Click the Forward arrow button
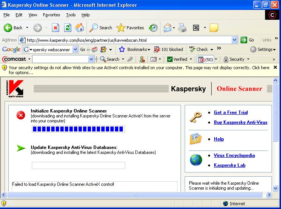The width and height of the screenshot is (281, 209). coord(38,28)
